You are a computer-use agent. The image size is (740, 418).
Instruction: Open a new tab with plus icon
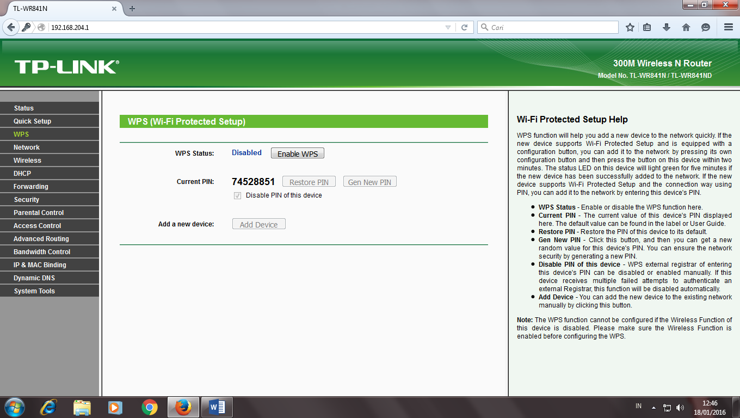(x=132, y=9)
